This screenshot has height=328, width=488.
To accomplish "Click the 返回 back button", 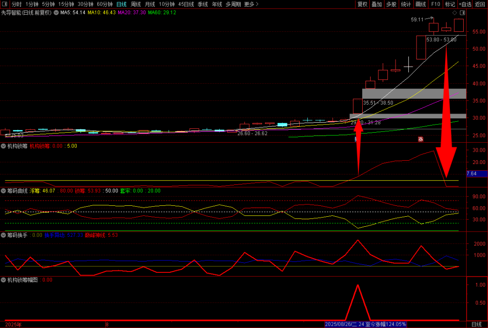I will (x=480, y=4).
